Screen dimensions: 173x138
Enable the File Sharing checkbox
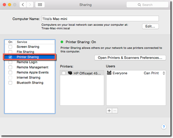tap(10, 52)
